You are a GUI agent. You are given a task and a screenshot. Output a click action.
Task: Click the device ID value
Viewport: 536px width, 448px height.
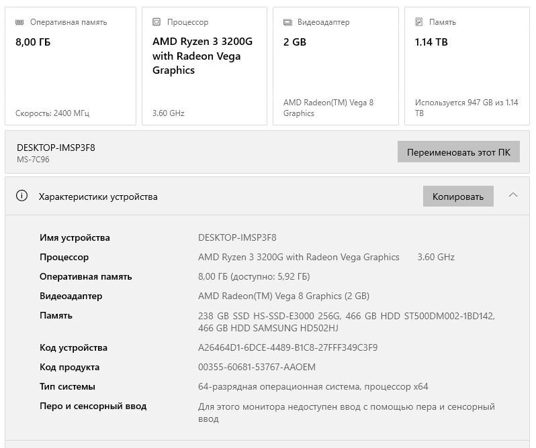pyautogui.click(x=287, y=347)
